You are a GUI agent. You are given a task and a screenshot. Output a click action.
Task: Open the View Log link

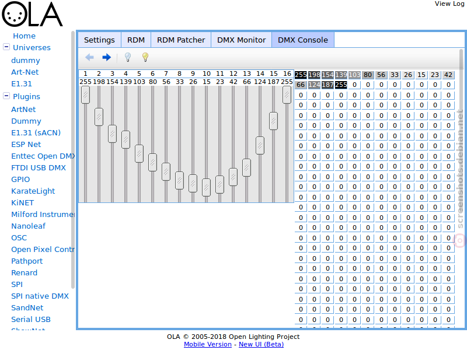click(449, 3)
